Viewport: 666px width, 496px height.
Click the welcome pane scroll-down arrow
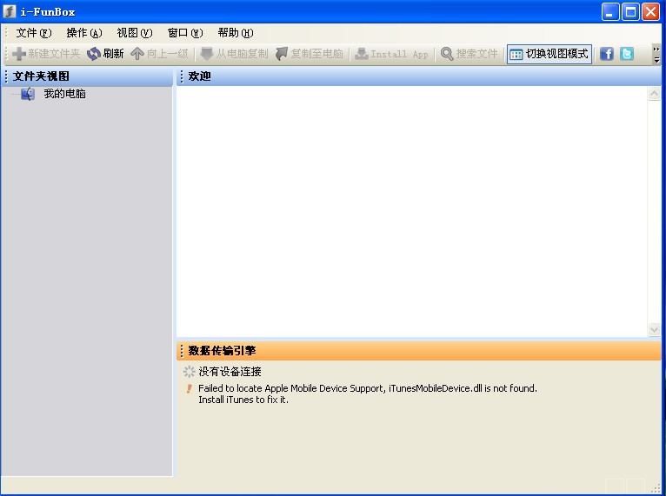click(655, 330)
